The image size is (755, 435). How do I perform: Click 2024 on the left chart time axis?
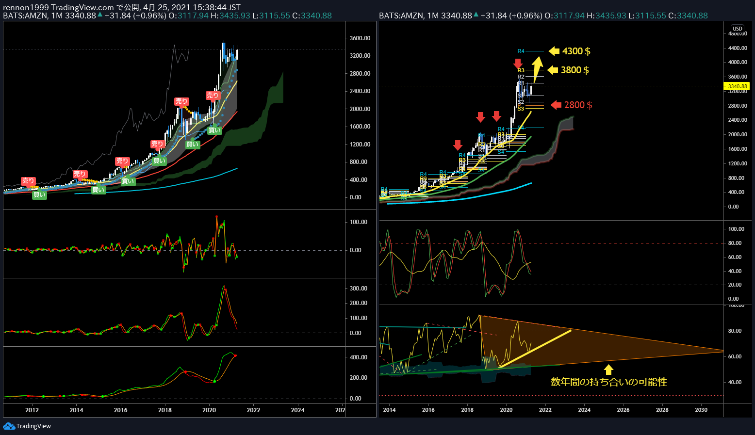tap(297, 410)
